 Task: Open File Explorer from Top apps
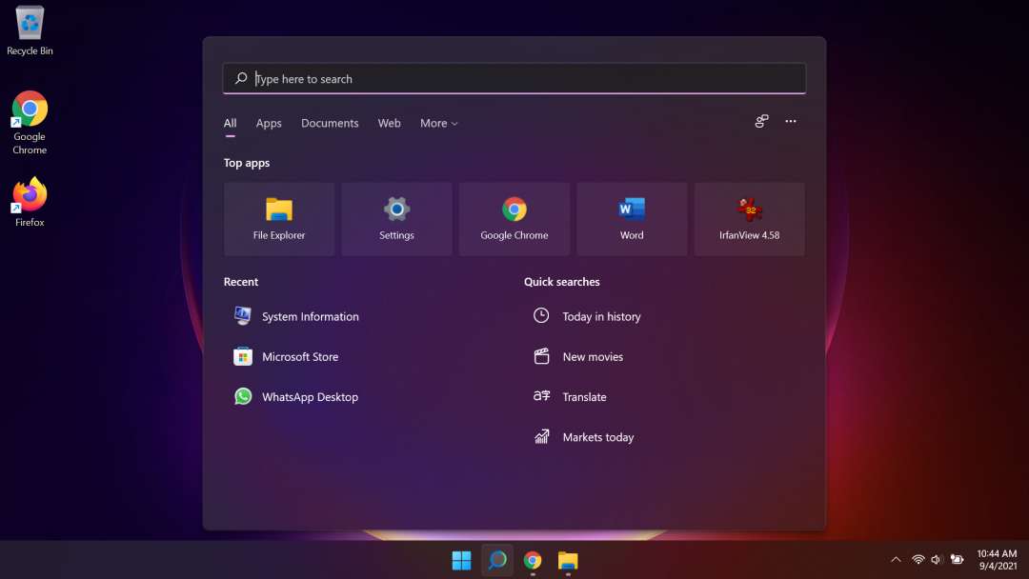pyautogui.click(x=279, y=219)
